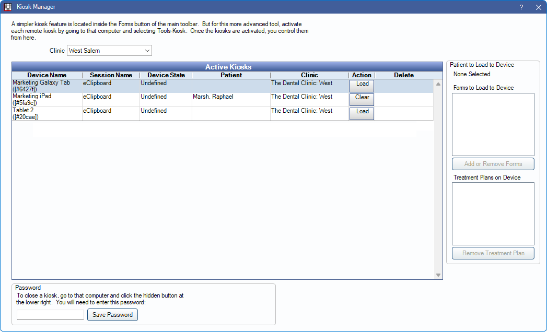The image size is (547, 332).
Task: Sort by Session Name column header
Action: coord(111,75)
